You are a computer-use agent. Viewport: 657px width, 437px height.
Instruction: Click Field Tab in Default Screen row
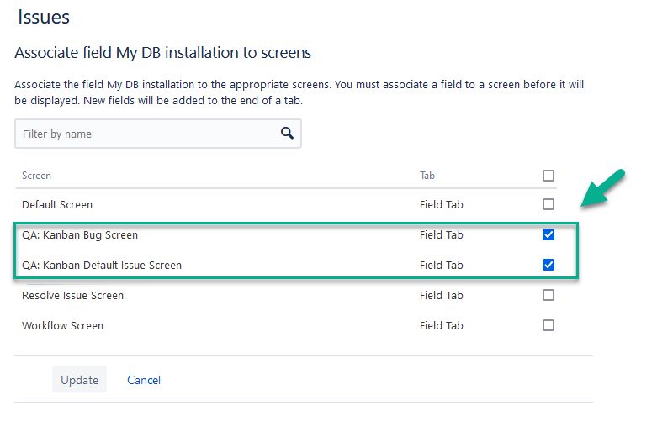coord(442,204)
